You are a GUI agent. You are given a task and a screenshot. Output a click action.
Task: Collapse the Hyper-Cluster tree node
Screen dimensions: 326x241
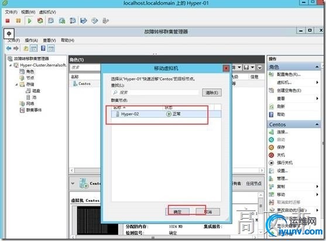point(11,66)
